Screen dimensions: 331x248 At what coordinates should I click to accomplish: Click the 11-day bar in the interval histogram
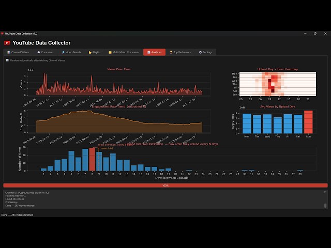pyautogui.click(x=113, y=162)
